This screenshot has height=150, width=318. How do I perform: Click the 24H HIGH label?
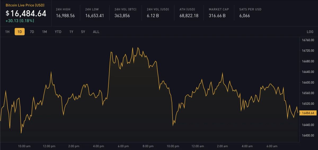tap(63, 9)
